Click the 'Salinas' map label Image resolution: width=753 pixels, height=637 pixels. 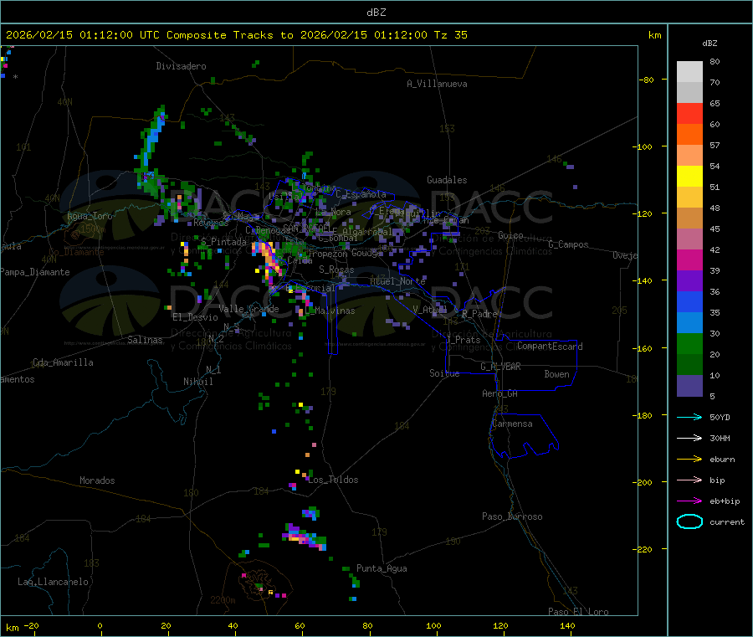tap(145, 340)
